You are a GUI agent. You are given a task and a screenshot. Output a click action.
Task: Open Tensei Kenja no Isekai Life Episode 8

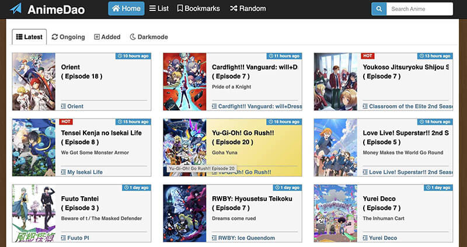coord(101,138)
